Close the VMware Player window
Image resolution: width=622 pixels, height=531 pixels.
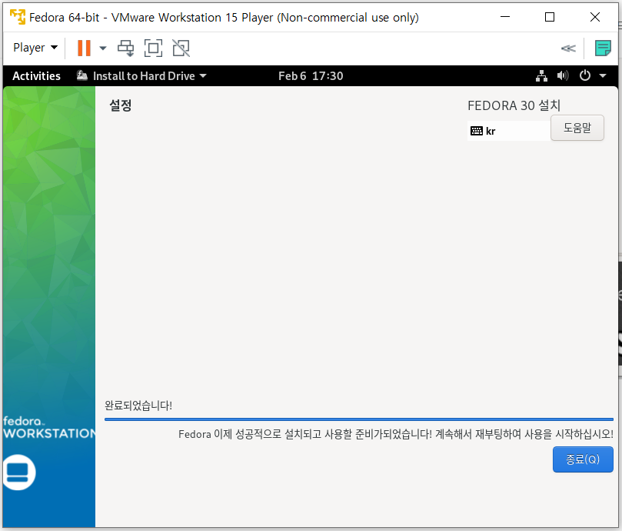click(594, 17)
